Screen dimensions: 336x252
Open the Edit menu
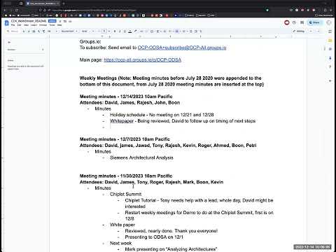pos(19,25)
